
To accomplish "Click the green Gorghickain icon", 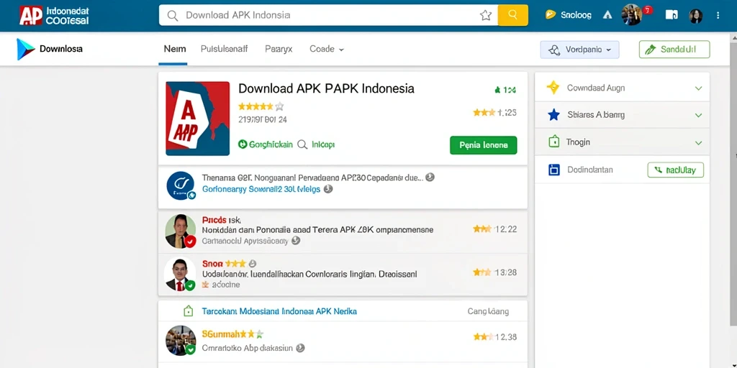I will click(x=243, y=144).
